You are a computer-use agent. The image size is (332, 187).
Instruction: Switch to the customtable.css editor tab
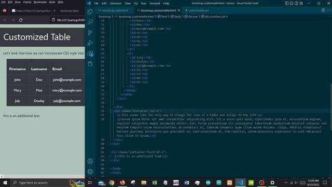point(199,10)
